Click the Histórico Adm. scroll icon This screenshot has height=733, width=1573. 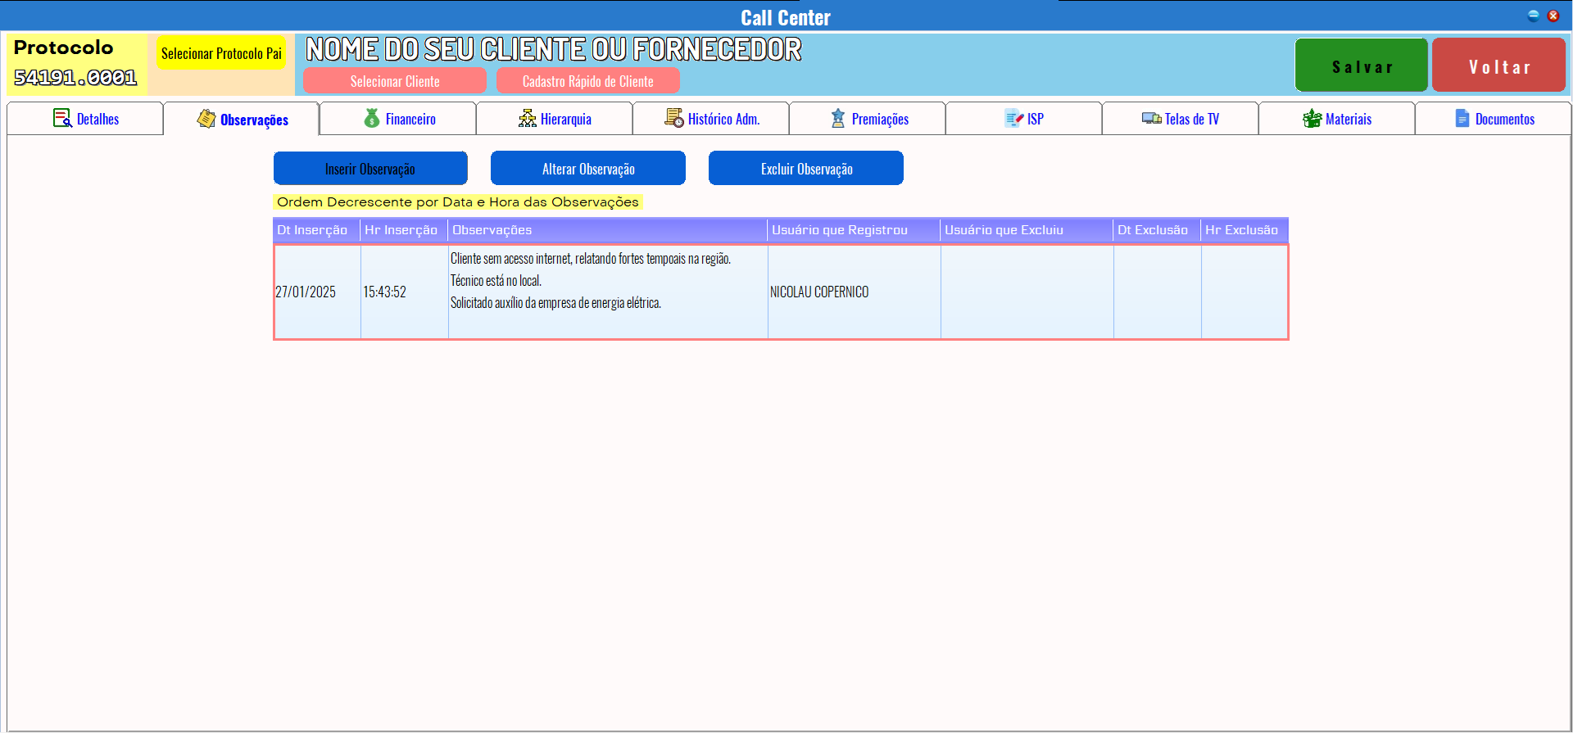tap(674, 119)
